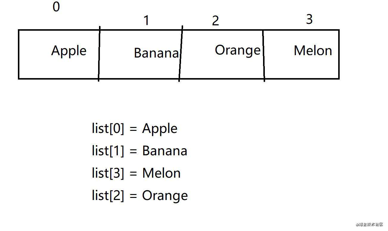The width and height of the screenshot is (388, 231).
Task: Click the divider between Orange and Melon
Action: 264,55
